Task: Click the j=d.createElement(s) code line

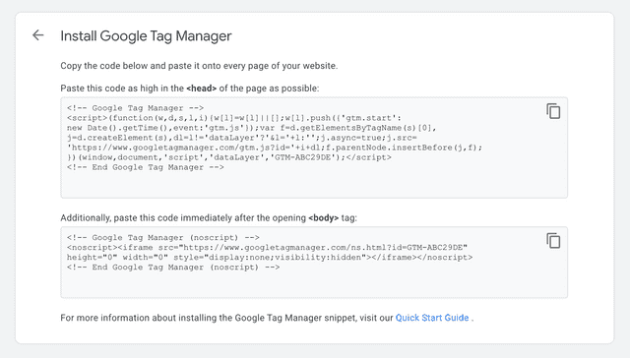Action: point(242,138)
